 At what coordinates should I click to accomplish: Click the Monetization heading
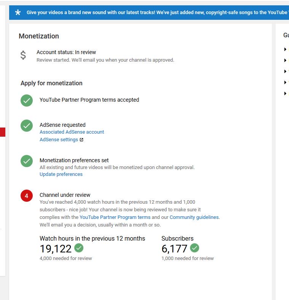tap(39, 36)
